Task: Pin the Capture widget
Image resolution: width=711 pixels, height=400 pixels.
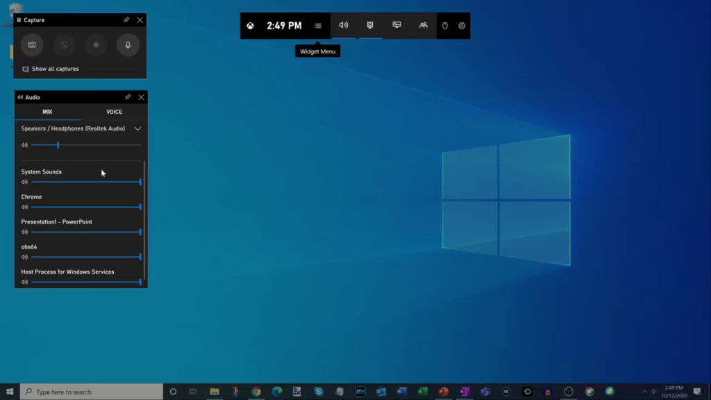Action: [x=127, y=20]
